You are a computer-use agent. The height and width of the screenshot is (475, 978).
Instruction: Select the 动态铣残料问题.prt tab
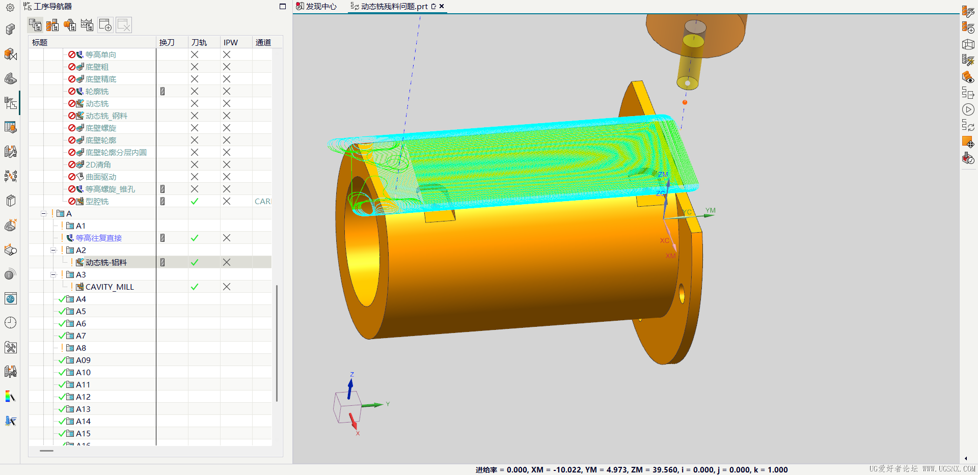(393, 7)
